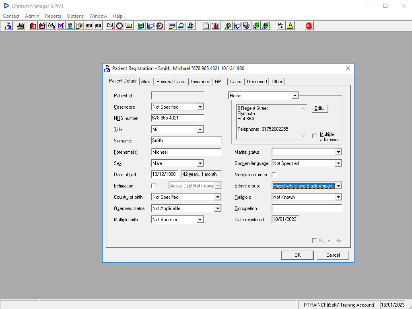Click the Occupation input field
Screen dimensions: 412x309
pos(307,208)
